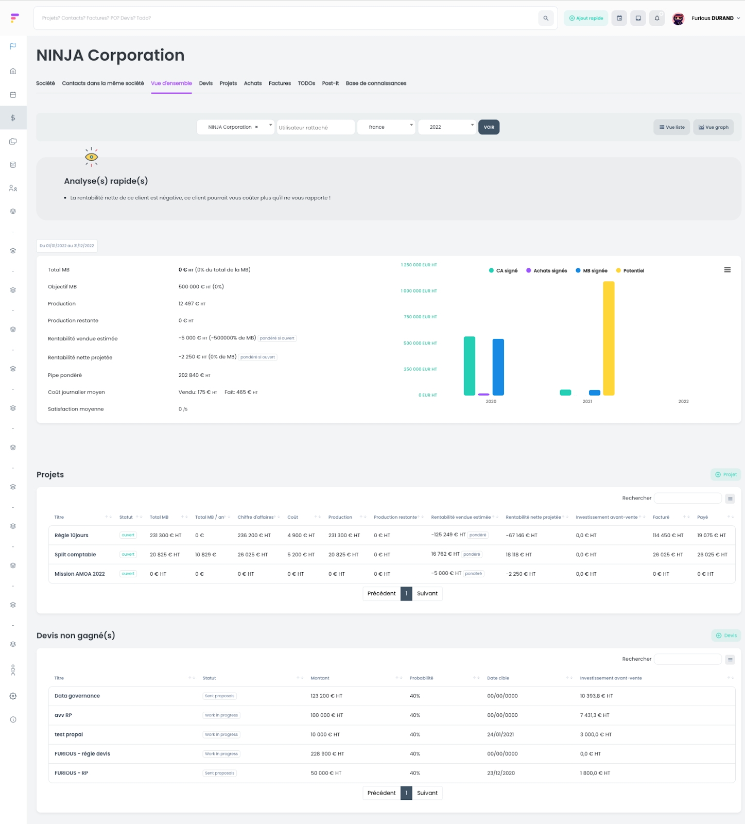Open the flag icon in the left sidebar
745x824 pixels.
13,46
